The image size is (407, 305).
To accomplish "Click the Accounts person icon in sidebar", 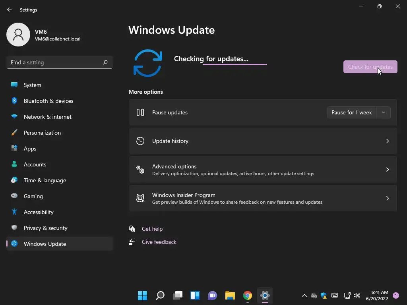I will (x=14, y=164).
